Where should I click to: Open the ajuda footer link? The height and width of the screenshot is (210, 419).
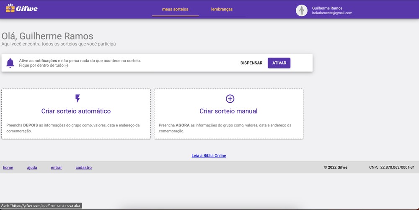point(32,167)
